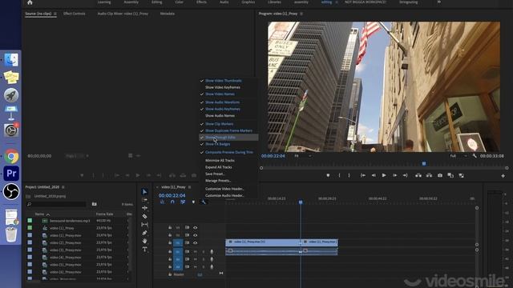This screenshot has height=288, width=513.
Task: Open Launchpad rocket from the dock
Action: pos(11,95)
